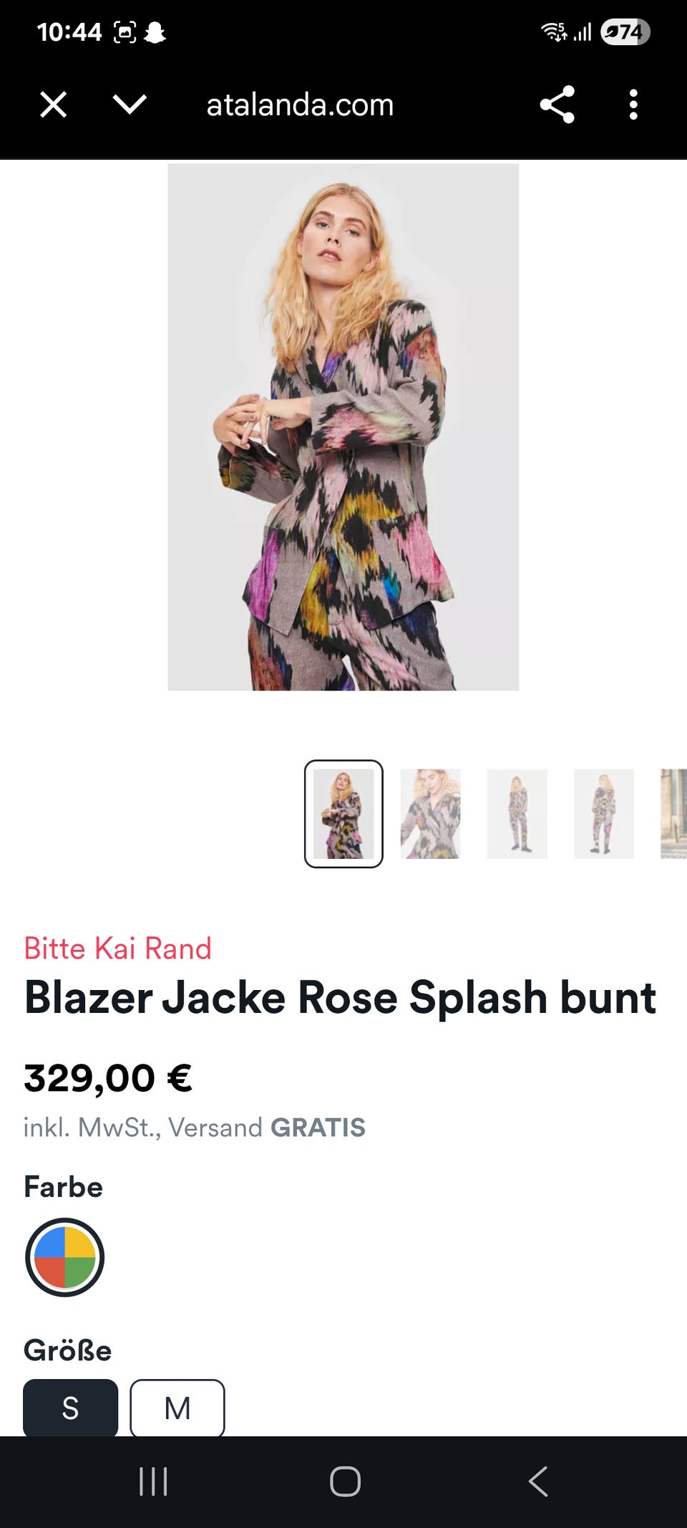Tap the partially visible fifth thumbnail

[674, 814]
